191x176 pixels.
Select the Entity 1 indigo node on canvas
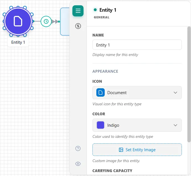[18, 21]
